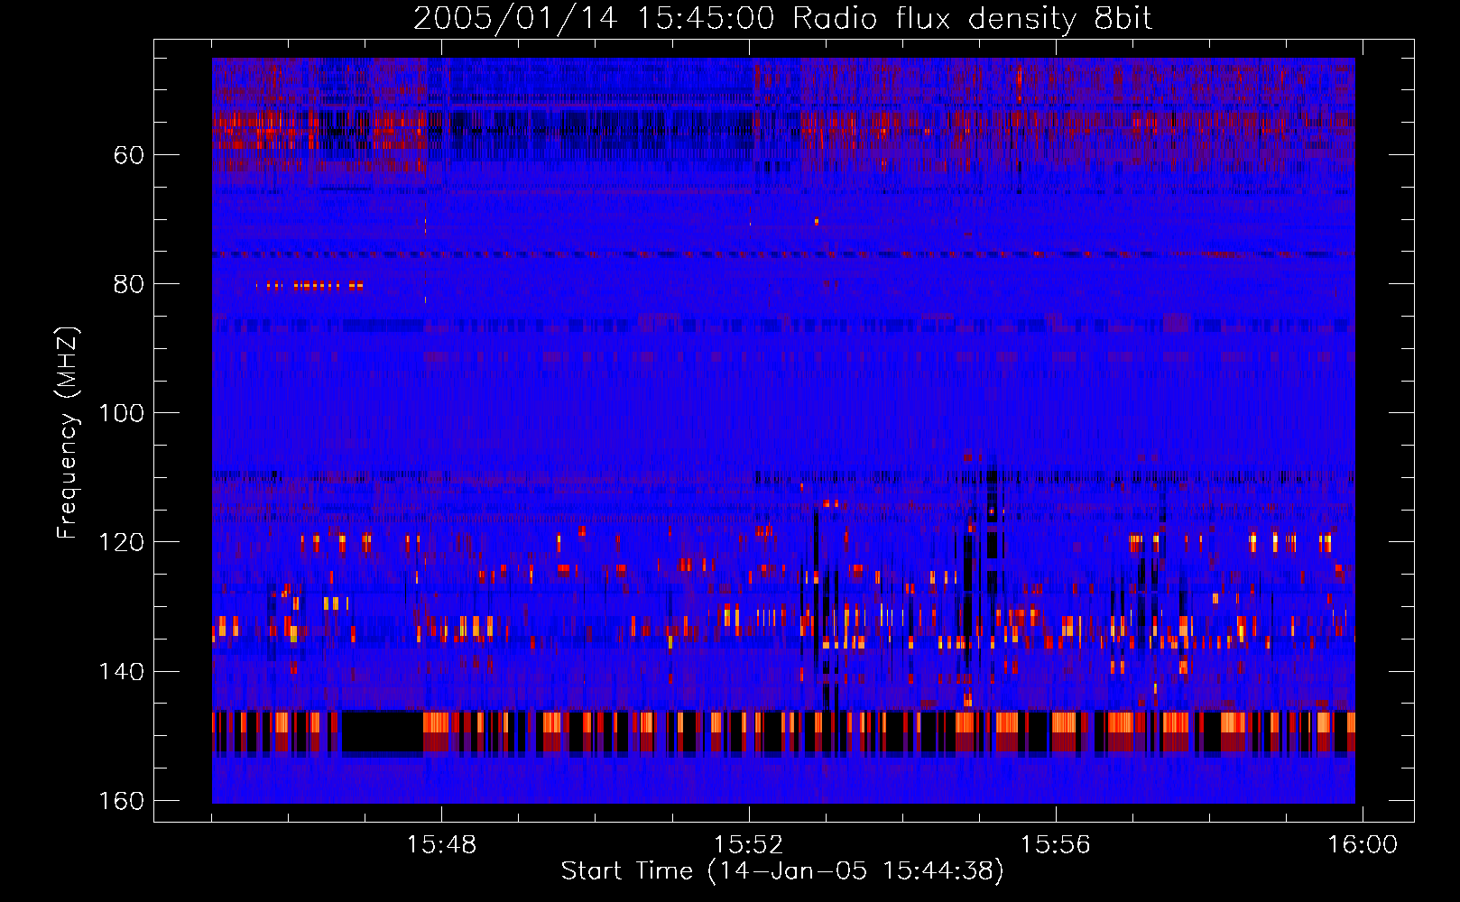Image resolution: width=1460 pixels, height=902 pixels.
Task: Click the 80 frequency tick label
Action: [129, 284]
